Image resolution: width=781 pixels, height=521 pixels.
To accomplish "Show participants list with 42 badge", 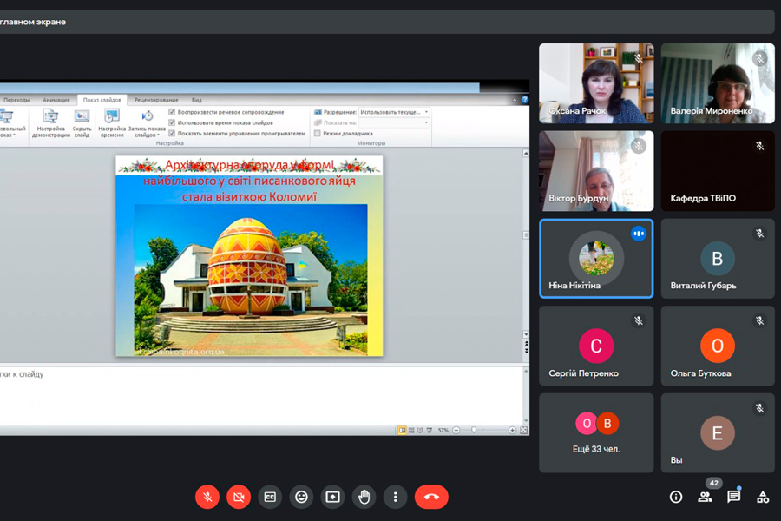I will [x=705, y=497].
